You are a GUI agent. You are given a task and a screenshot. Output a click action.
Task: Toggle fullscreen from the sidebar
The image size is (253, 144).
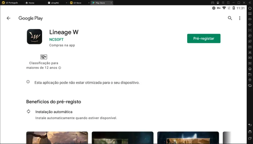pyautogui.click(x=250, y=30)
